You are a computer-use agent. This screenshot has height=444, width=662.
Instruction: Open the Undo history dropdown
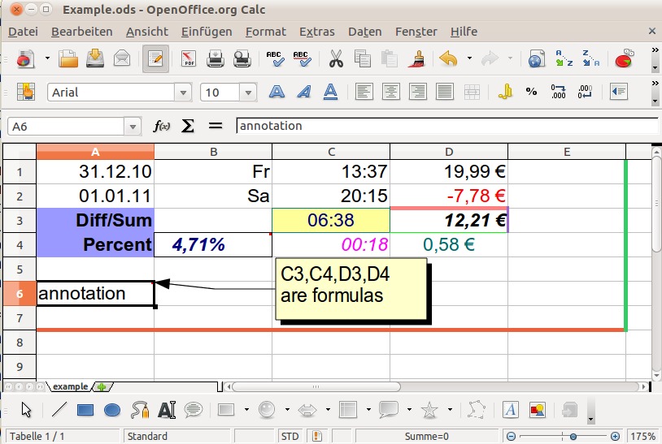click(469, 58)
